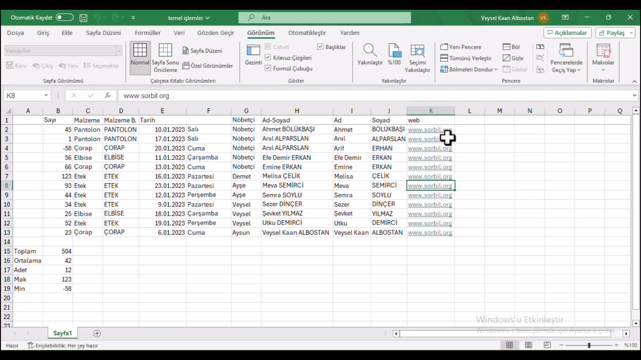Uncheck Kılavuz Çizgileri checkbox
This screenshot has height=360, width=641.
(268, 57)
